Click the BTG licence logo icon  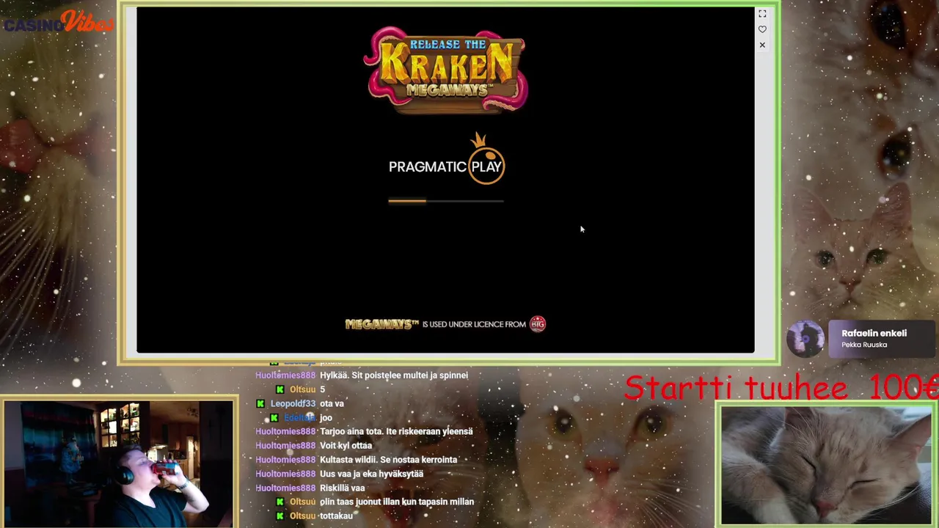tap(538, 324)
